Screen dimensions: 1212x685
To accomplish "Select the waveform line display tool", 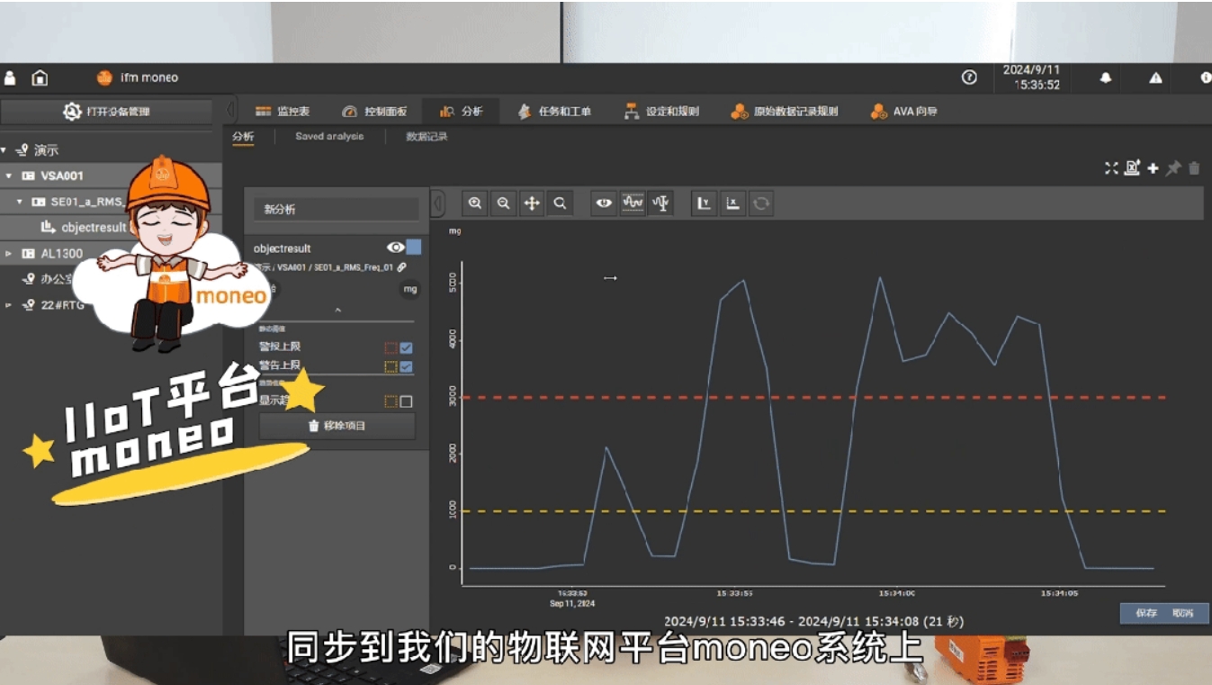I will pos(633,203).
